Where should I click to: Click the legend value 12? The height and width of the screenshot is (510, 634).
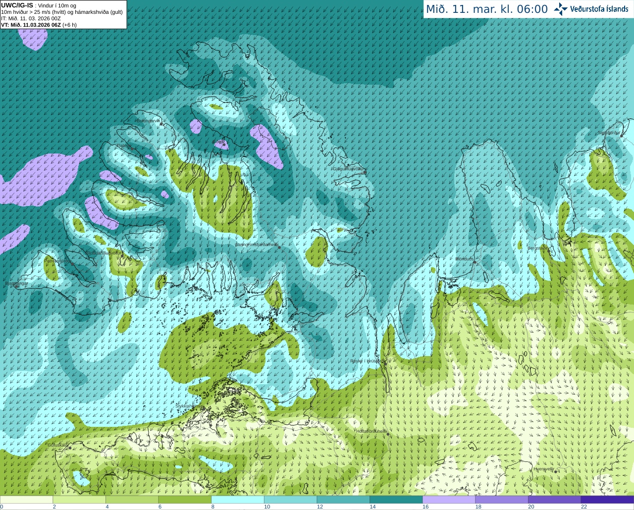coord(319,507)
